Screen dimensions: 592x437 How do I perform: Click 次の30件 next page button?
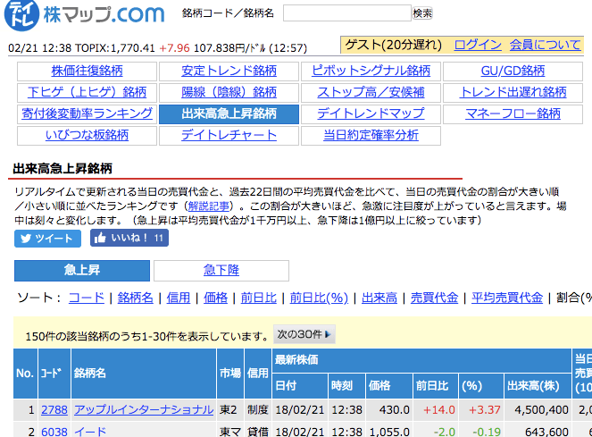click(304, 335)
